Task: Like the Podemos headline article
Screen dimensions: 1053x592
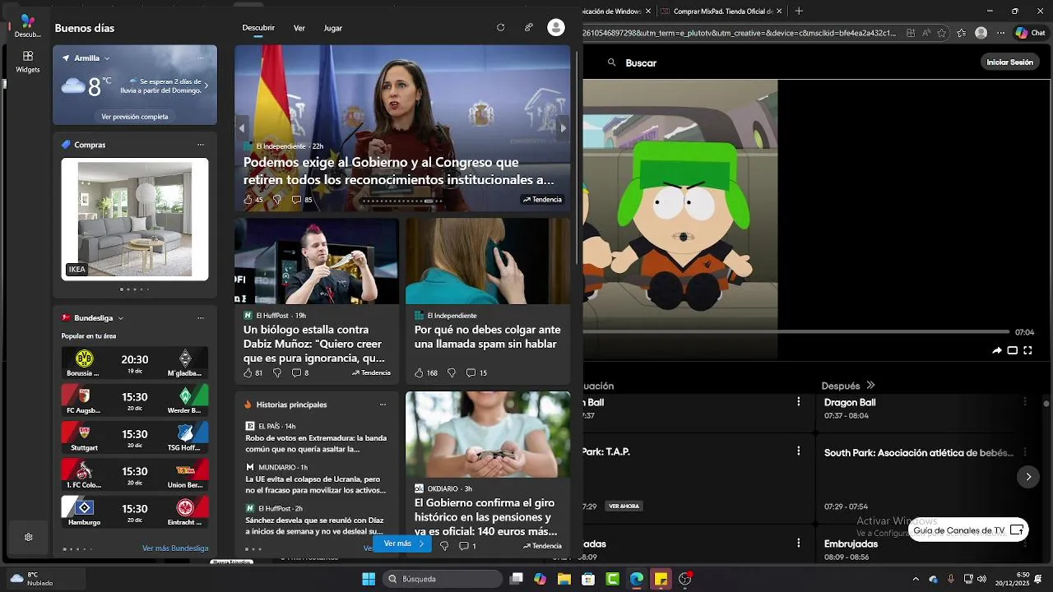Action: 248,199
